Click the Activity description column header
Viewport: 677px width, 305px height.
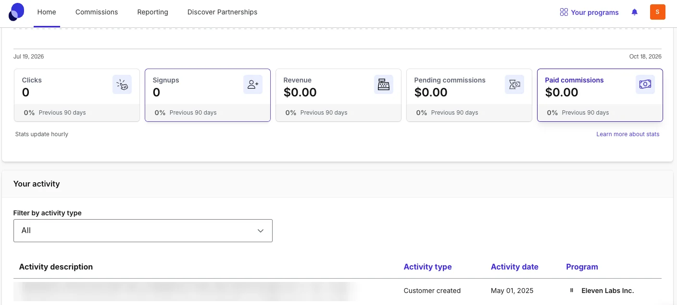[56, 267]
